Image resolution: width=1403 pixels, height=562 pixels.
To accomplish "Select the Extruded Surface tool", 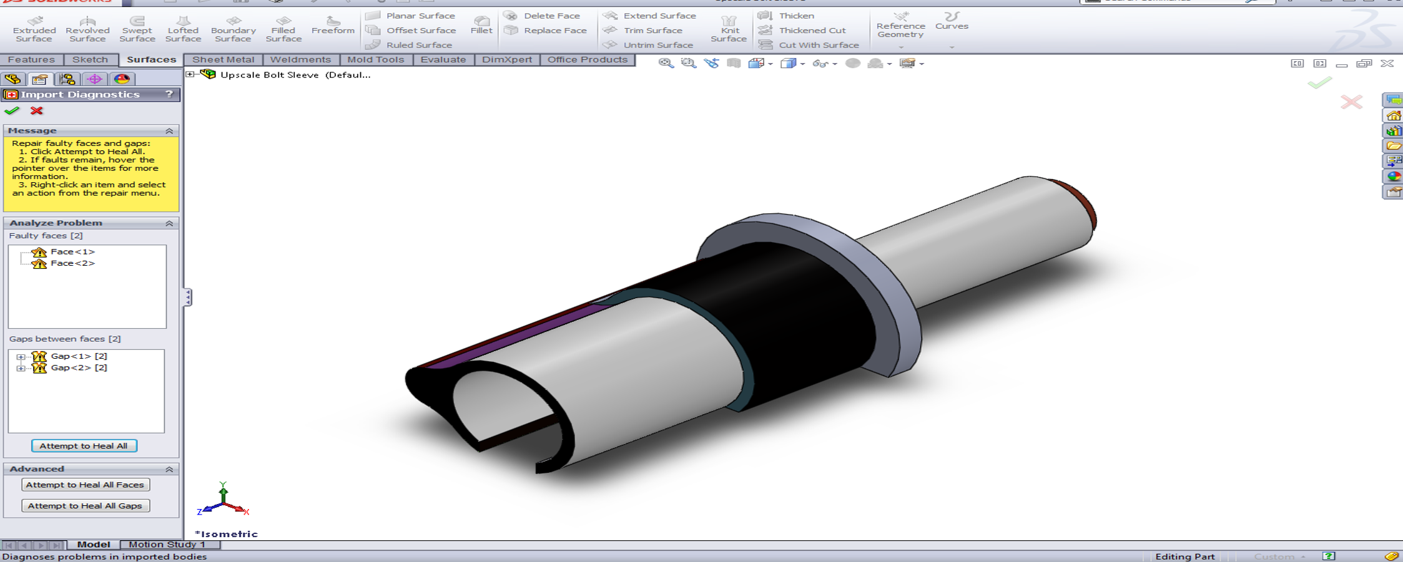I will point(34,29).
